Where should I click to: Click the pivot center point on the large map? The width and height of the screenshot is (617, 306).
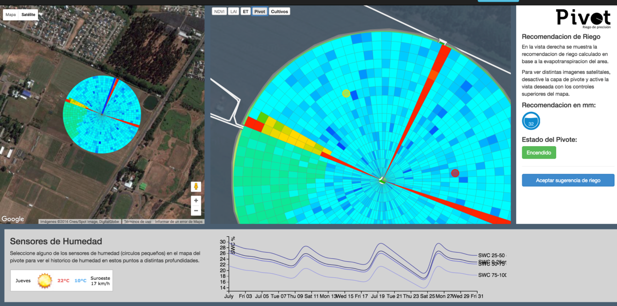(x=382, y=180)
